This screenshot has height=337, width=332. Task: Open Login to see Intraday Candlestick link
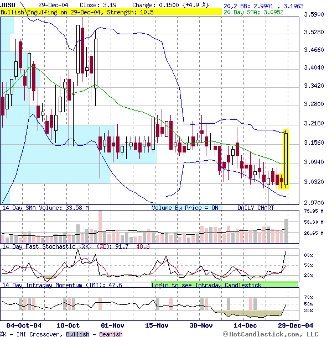pos(206,285)
